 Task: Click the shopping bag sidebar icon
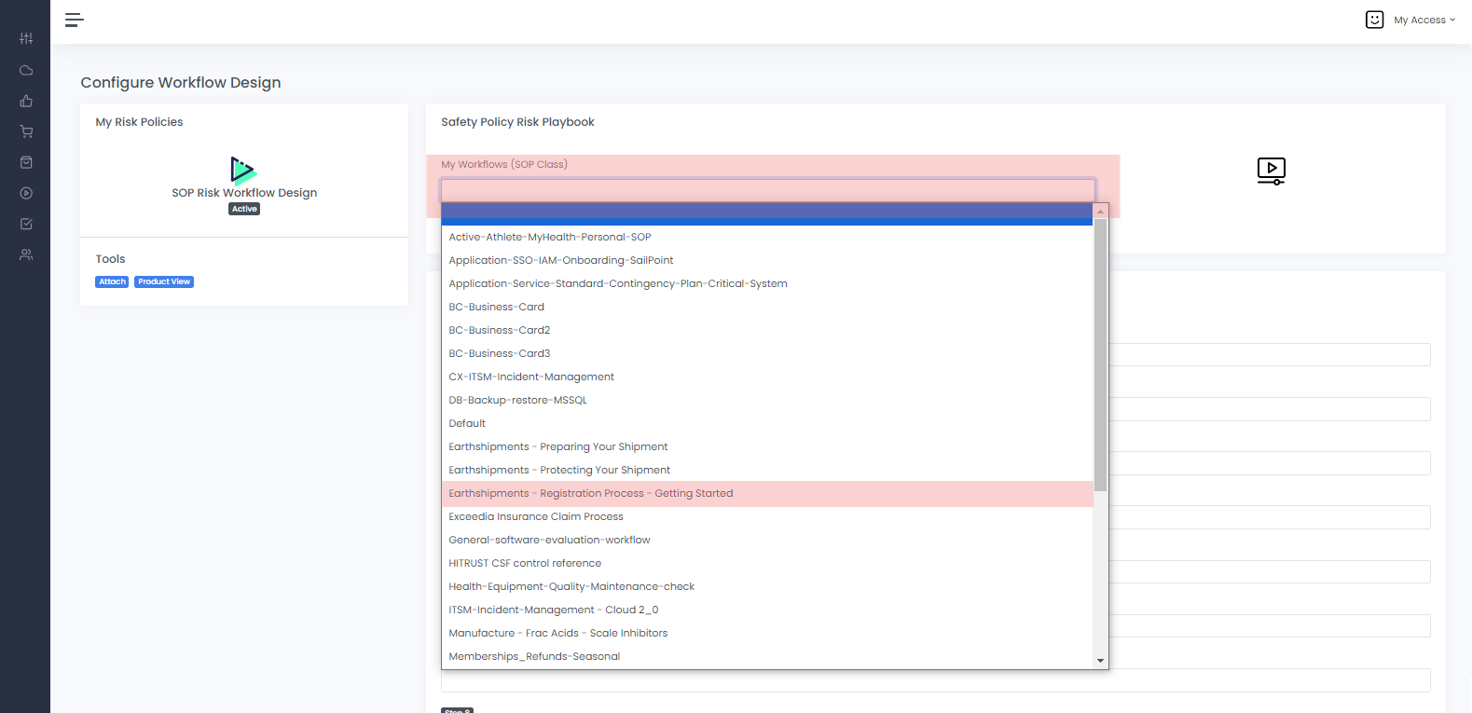click(x=26, y=162)
